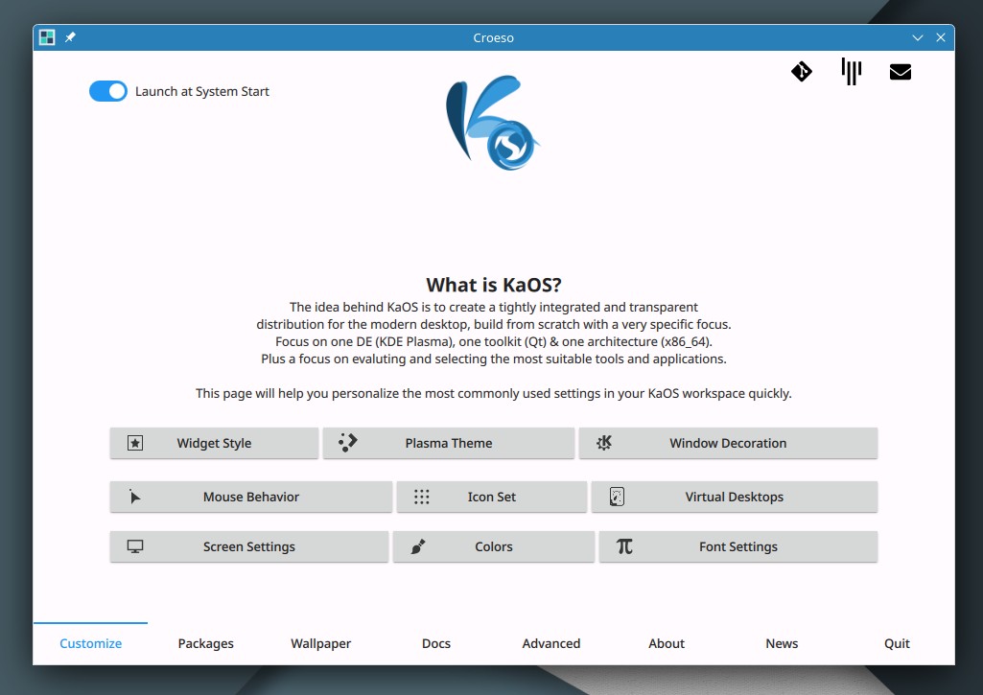Screen dimensions: 983x695
Task: Click the 'What is KaOS?' heading
Action: pos(493,285)
